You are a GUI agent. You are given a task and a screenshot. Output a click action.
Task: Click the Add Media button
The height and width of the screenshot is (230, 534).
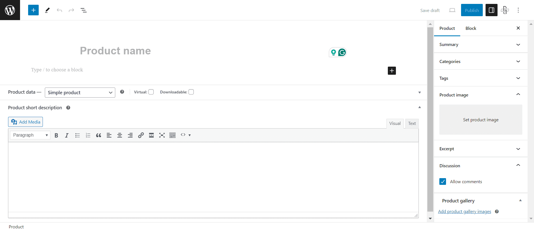coord(25,122)
